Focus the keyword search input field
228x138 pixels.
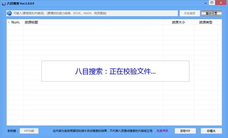point(95,13)
